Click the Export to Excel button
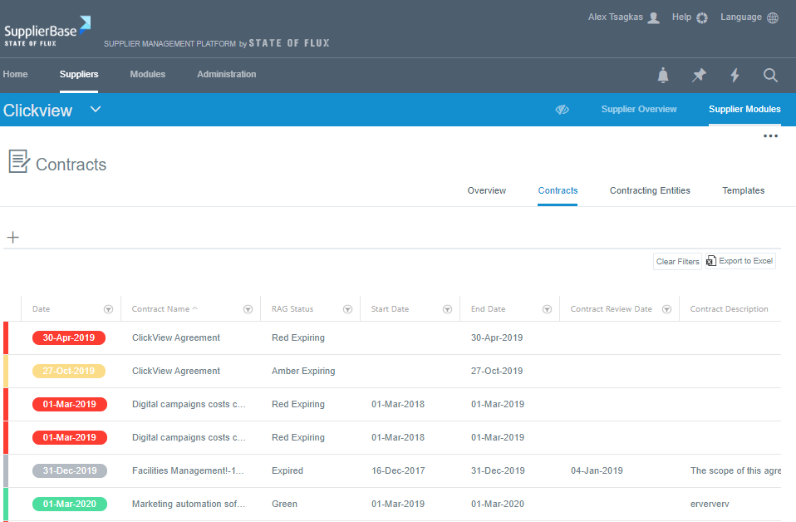Image resolution: width=796 pixels, height=522 pixels. 739,261
